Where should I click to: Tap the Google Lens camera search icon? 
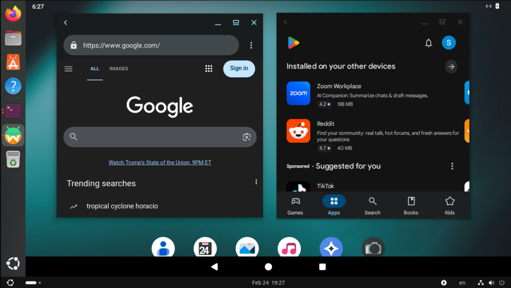pos(246,137)
